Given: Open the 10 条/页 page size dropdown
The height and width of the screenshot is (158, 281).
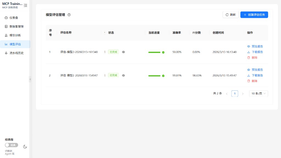Looking at the screenshot, I should coord(258,93).
